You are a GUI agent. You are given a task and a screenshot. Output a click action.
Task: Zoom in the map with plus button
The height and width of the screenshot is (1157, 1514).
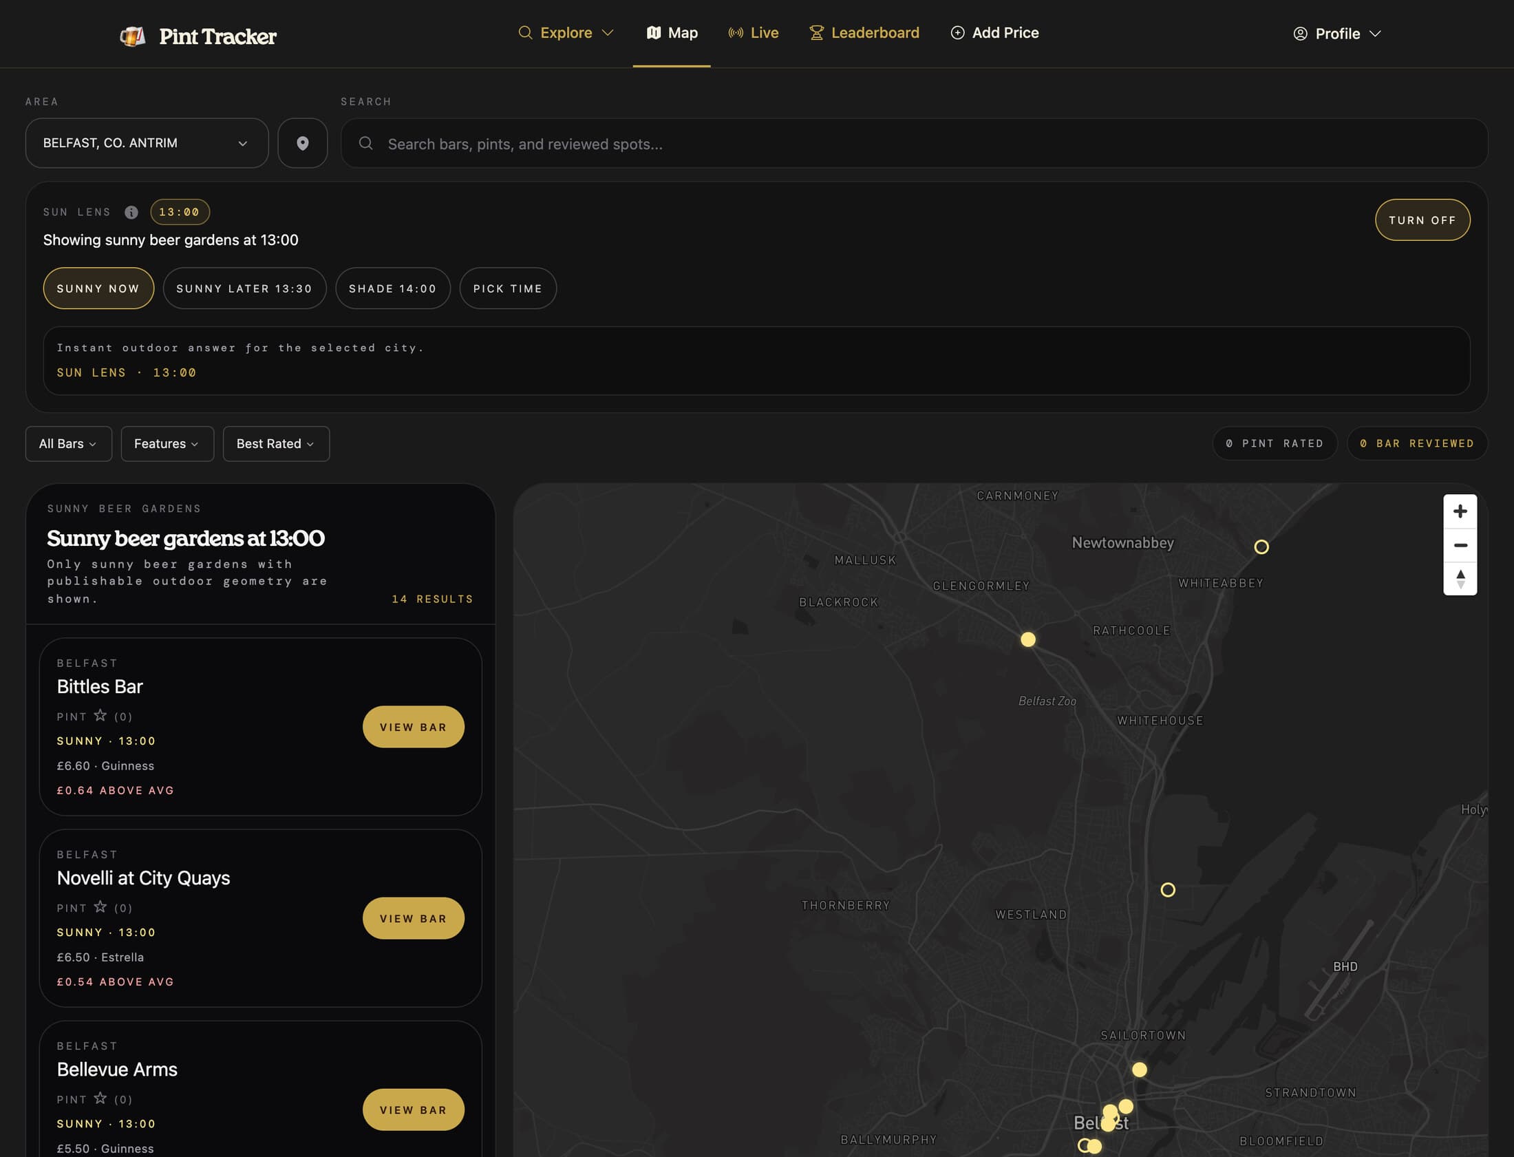[1460, 511]
